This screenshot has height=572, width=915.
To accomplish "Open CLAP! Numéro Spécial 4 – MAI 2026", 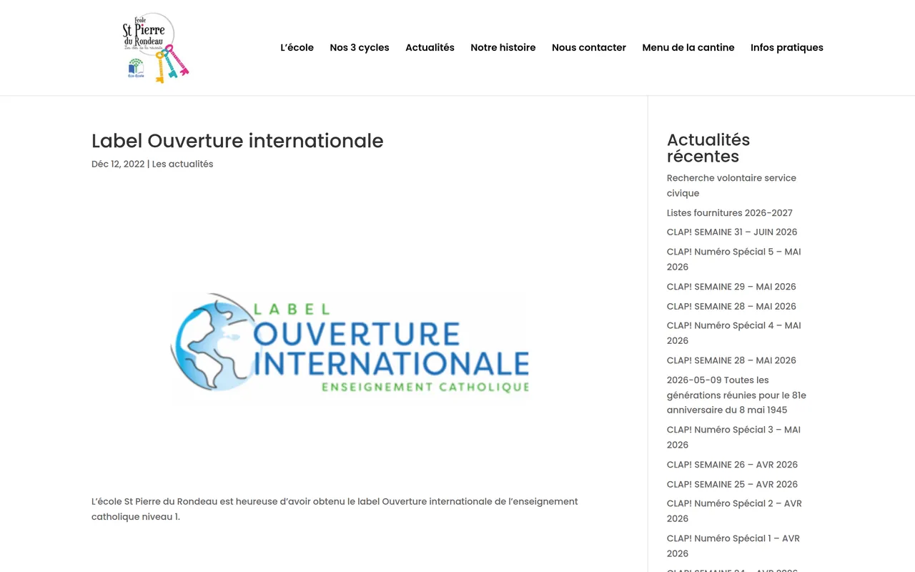I will [734, 332].
